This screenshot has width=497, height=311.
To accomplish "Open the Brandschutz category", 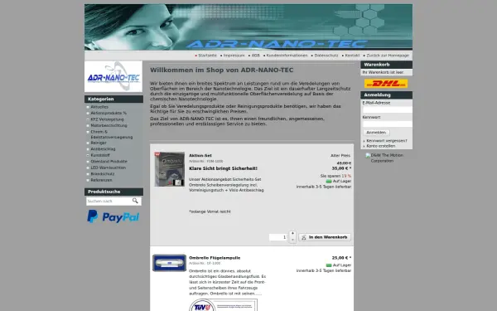I will coord(103,174).
